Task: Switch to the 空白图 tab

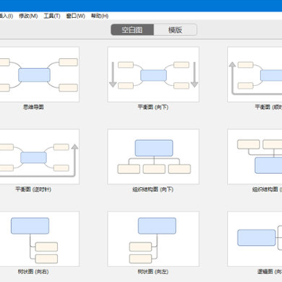Action: pos(132,30)
